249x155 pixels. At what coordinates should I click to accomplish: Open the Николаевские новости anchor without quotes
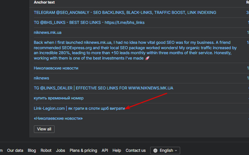point(56,68)
